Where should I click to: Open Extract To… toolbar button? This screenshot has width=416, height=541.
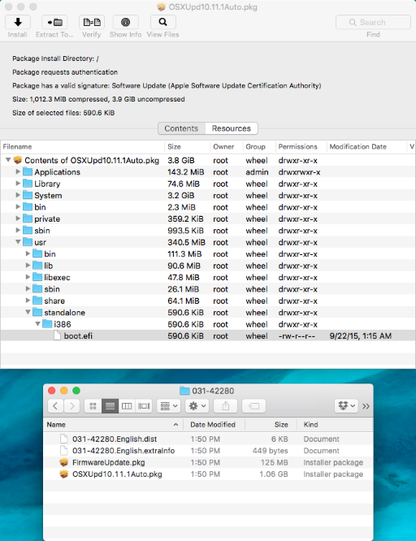click(54, 23)
